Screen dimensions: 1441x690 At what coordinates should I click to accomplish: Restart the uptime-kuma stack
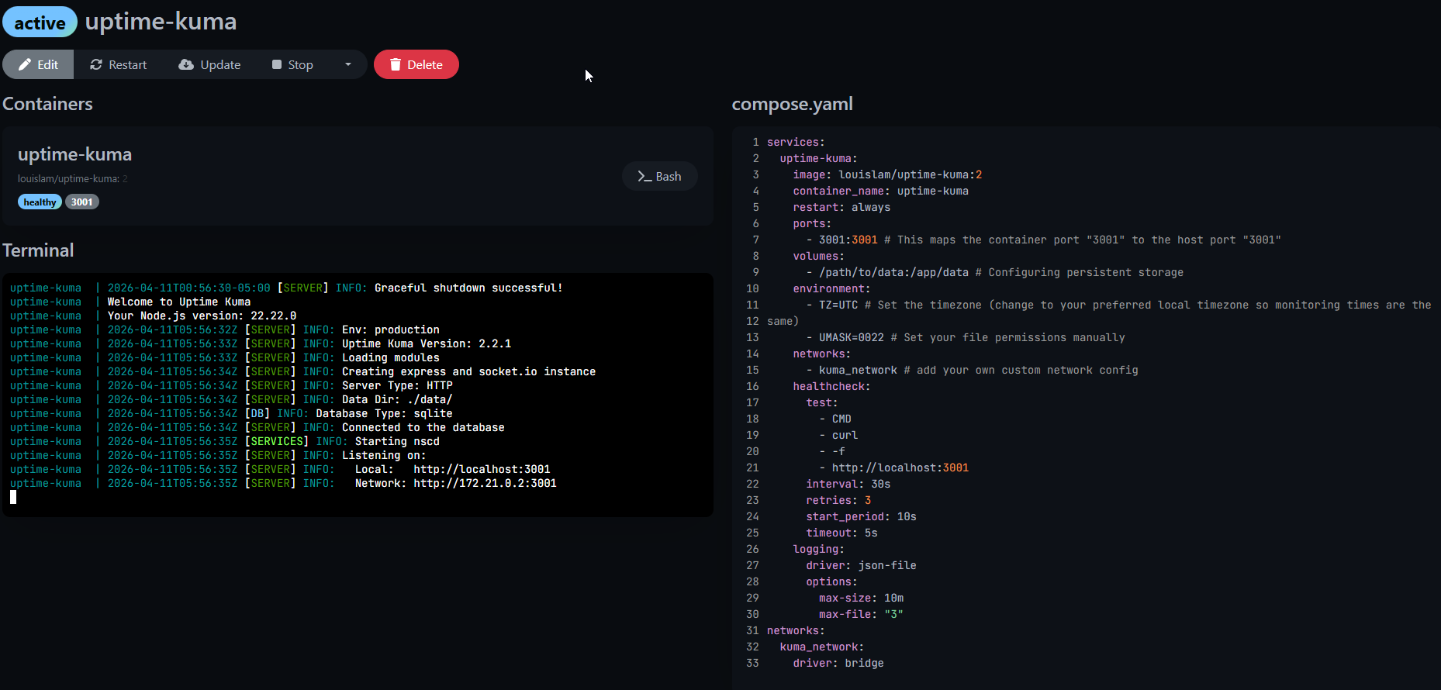coord(118,64)
